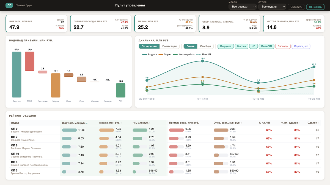Screen dimensions: 330x185
Task: Click the Обновить button
Action: [x=315, y=7]
